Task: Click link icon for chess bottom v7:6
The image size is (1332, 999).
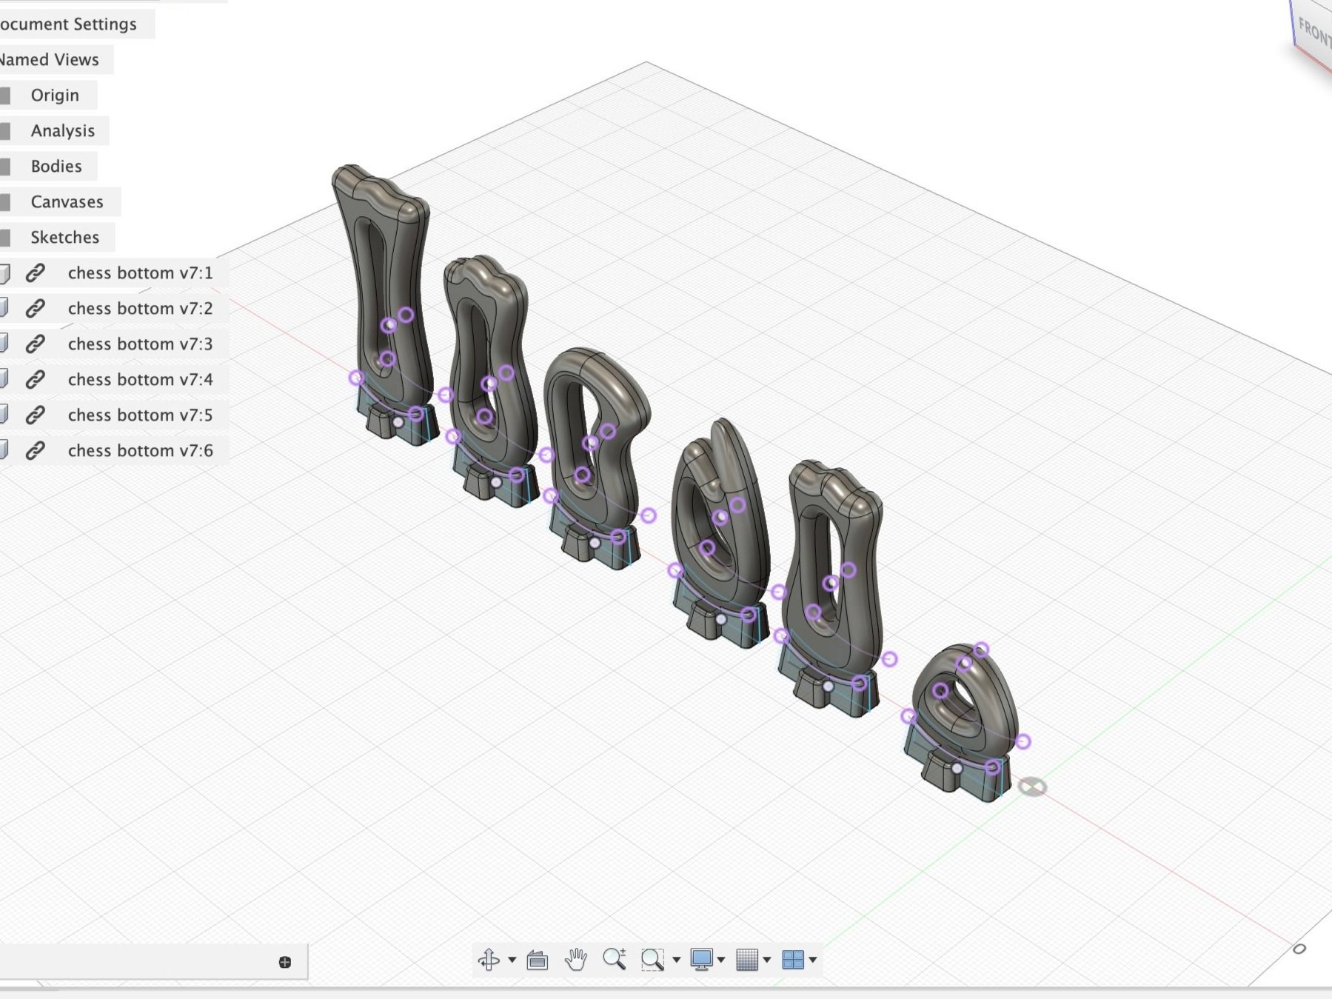Action: point(35,451)
